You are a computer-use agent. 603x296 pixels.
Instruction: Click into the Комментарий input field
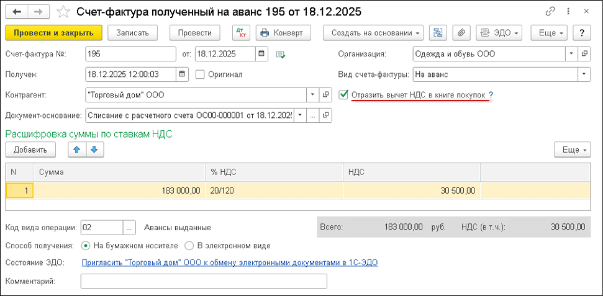point(204,282)
